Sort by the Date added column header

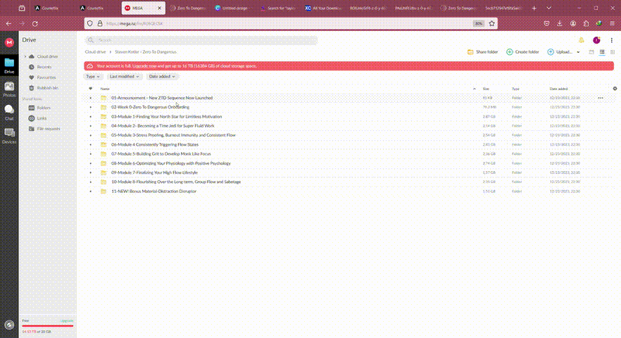click(558, 89)
